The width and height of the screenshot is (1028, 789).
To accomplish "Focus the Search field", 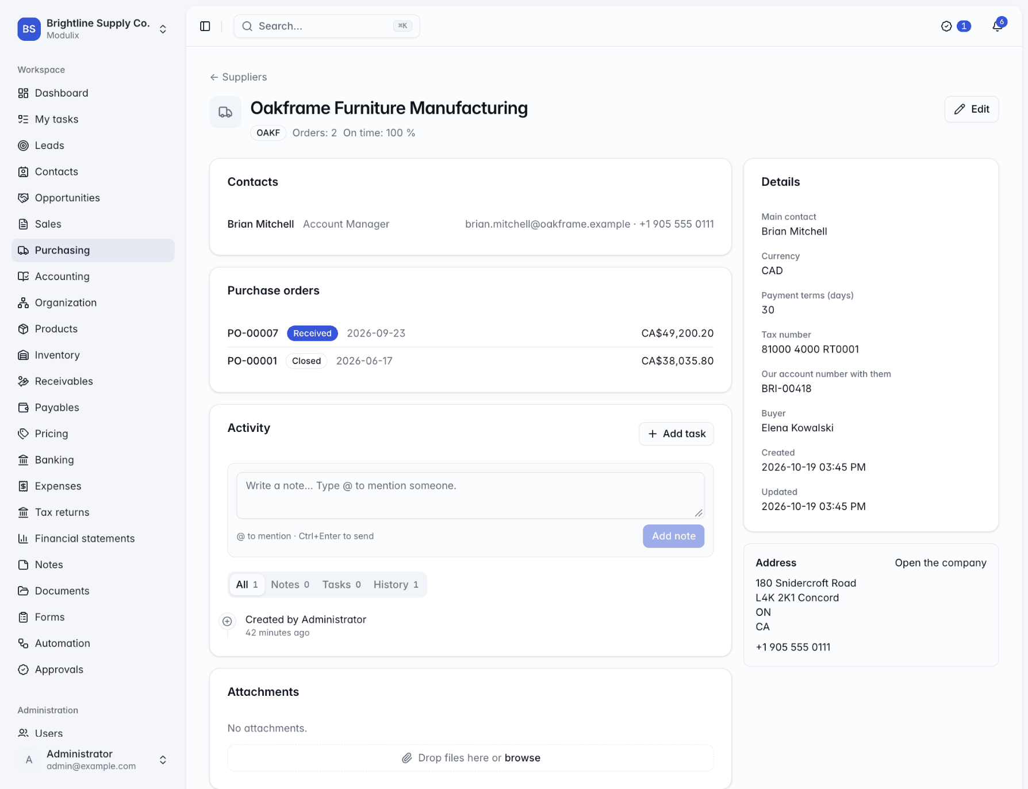I will coord(327,26).
